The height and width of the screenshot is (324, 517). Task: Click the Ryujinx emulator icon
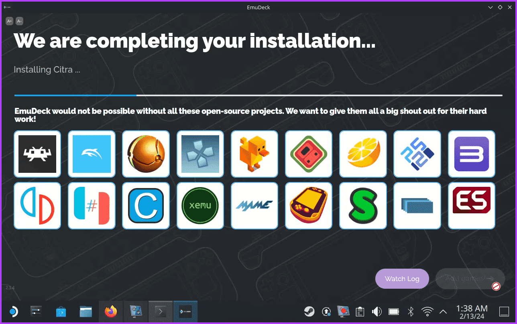[x=92, y=206]
